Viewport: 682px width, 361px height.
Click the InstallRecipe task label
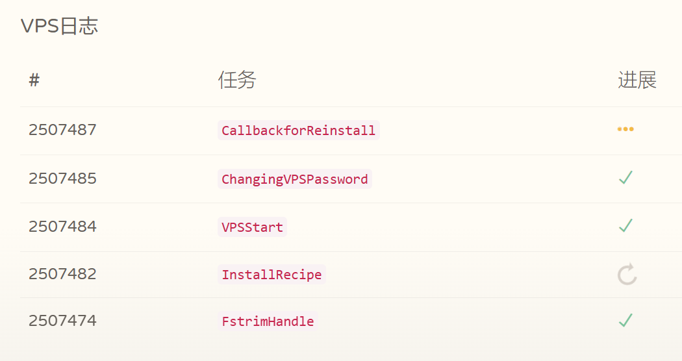click(x=272, y=275)
